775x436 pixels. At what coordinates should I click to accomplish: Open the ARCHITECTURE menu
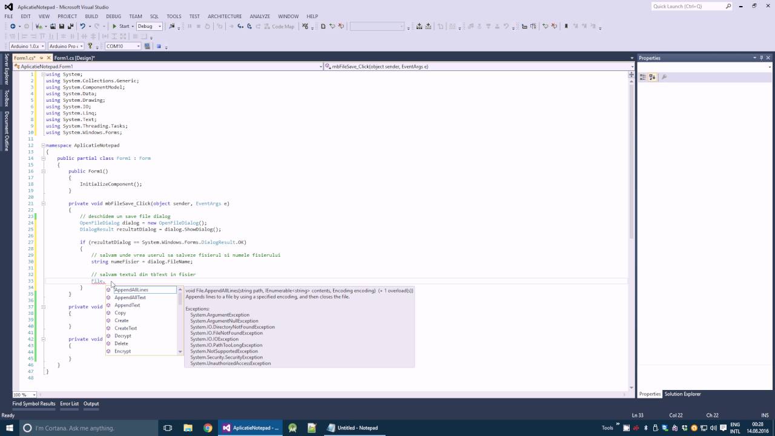click(225, 16)
